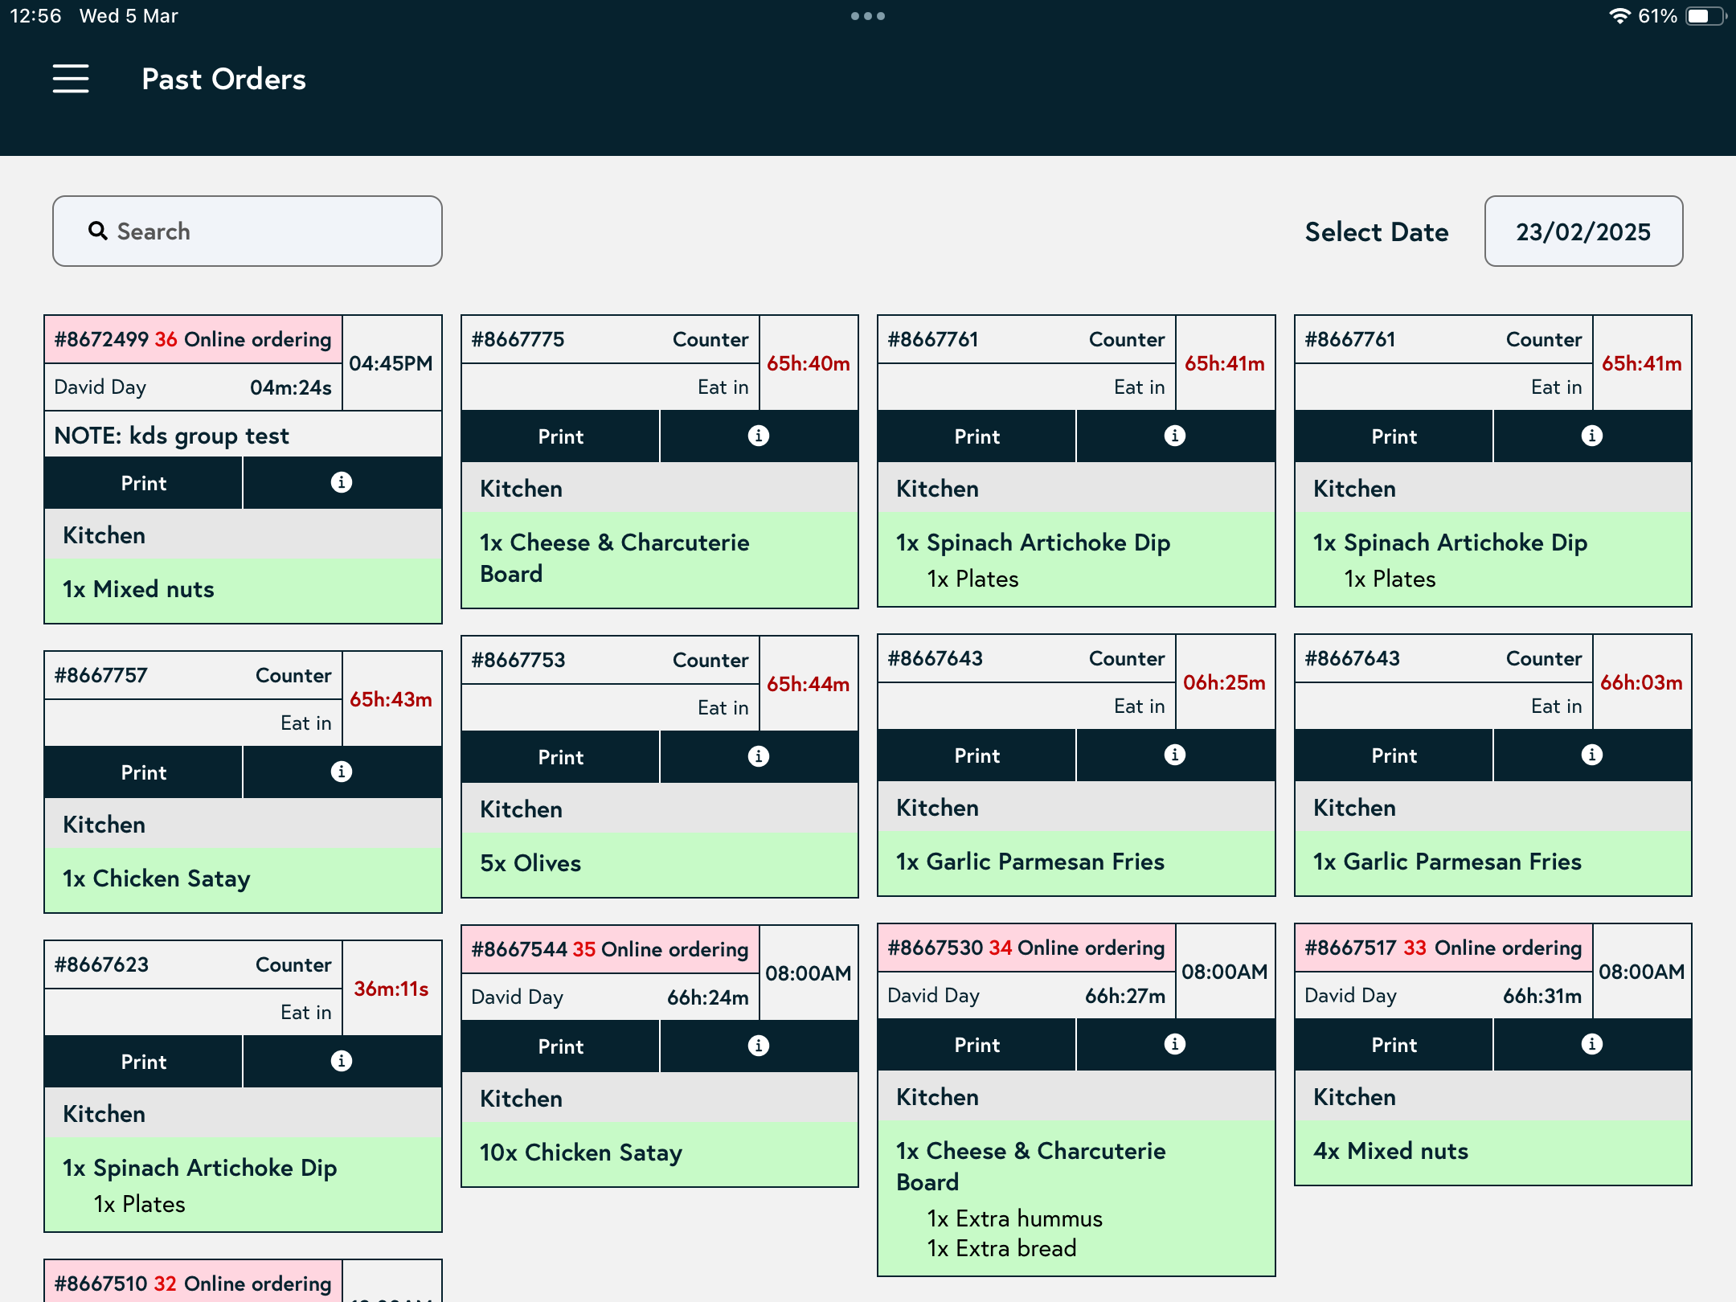Click info icon for order #8667517
Screen dimensions: 1736x1302
click(1591, 1044)
